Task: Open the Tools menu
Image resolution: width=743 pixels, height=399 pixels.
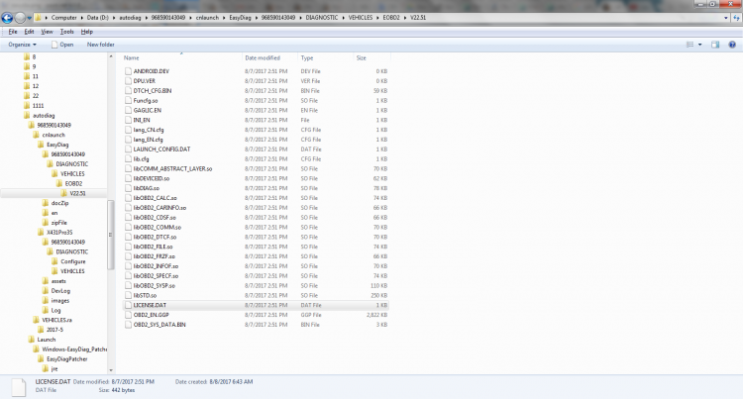Action: tap(66, 32)
